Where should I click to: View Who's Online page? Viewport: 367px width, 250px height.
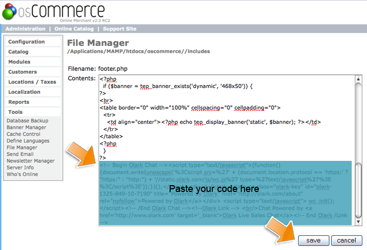pyautogui.click(x=22, y=174)
